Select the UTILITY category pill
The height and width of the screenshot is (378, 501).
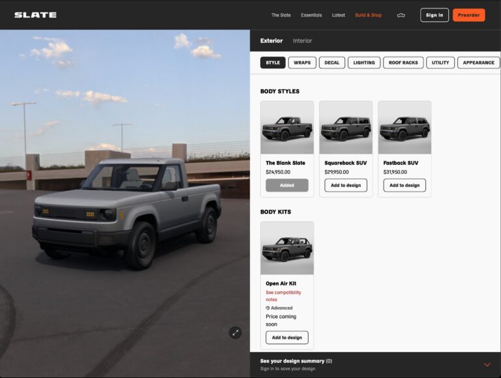pos(440,63)
